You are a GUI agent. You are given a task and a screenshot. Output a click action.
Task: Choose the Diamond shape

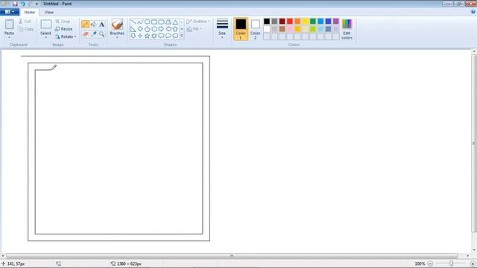click(140, 29)
